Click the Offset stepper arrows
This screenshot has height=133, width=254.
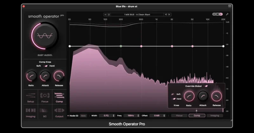164,116
